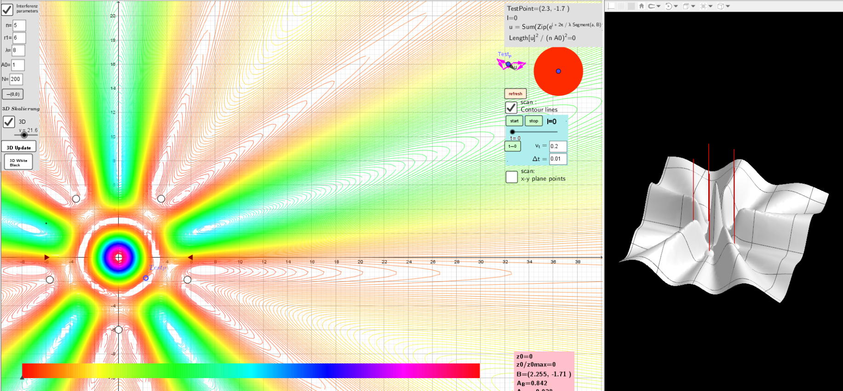Click the white source point lower right
Screen dimensions: 843x391
point(187,280)
